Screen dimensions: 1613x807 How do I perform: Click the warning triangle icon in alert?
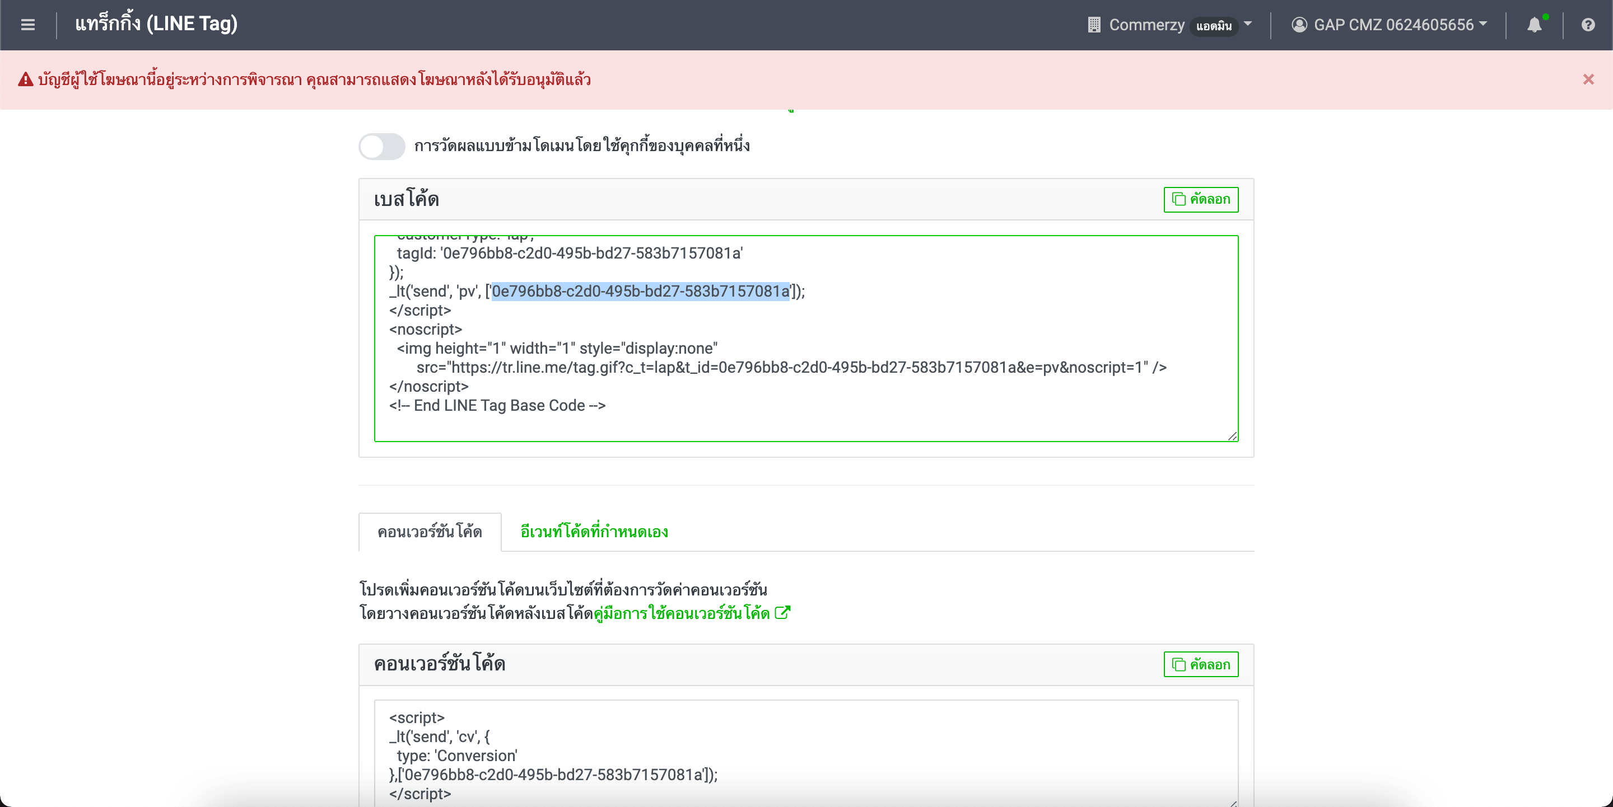point(26,79)
